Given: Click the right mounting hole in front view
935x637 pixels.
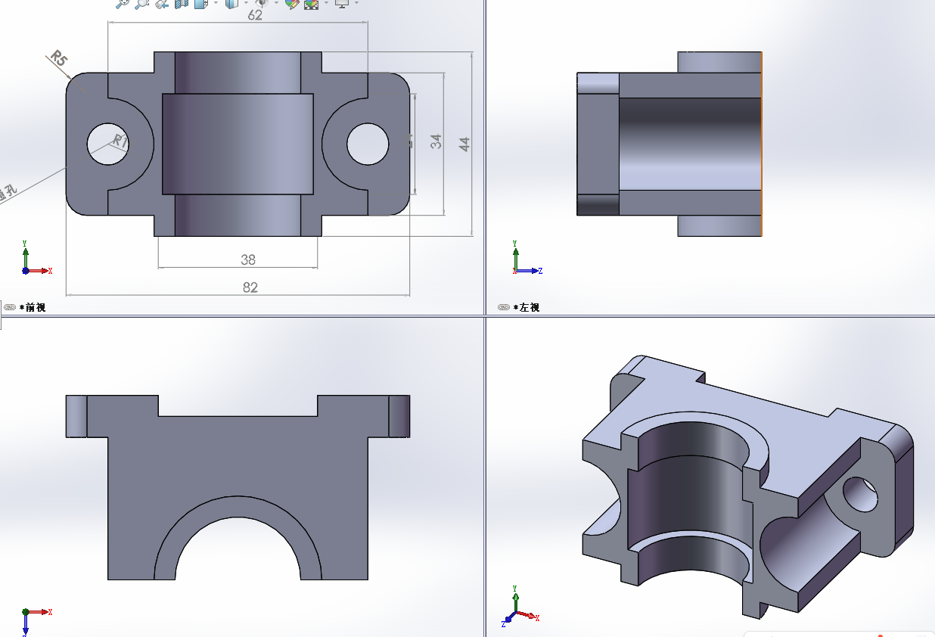Looking at the screenshot, I should [367, 144].
